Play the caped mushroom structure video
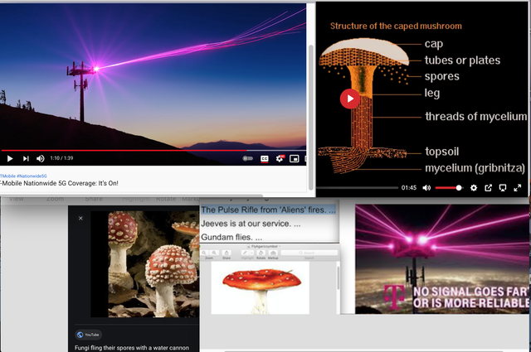 click(350, 99)
